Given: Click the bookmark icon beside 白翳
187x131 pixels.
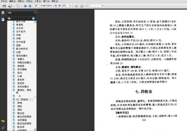Looking at the screenshot, I should coord(14,52).
